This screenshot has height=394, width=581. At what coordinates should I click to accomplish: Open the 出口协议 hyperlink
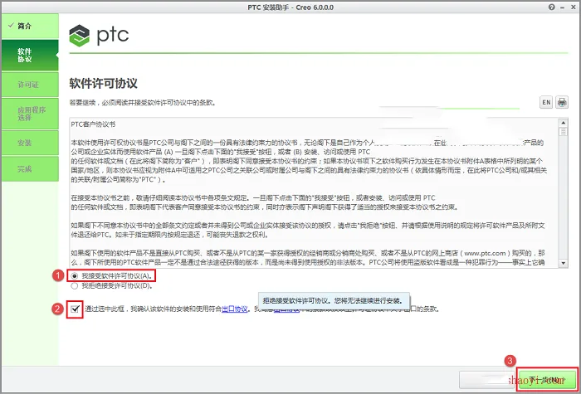[235, 309]
